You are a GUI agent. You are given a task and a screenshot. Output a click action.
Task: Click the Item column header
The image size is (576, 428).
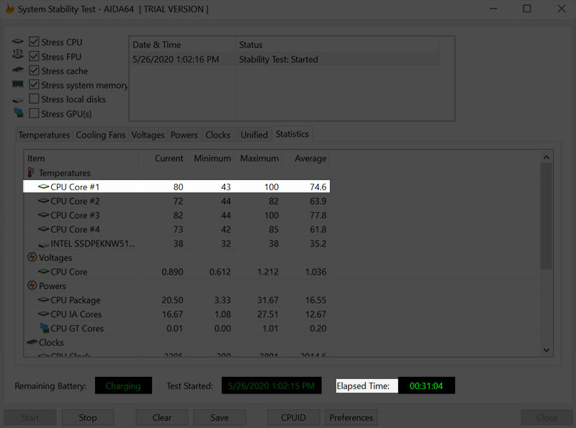pyautogui.click(x=81, y=159)
